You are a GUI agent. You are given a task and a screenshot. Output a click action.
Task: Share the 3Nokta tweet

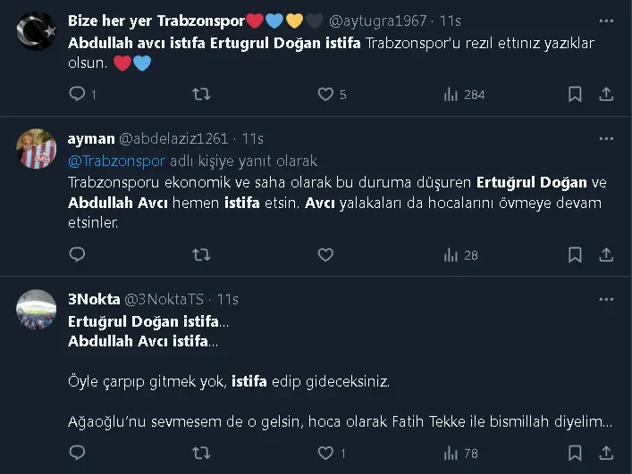click(606, 453)
